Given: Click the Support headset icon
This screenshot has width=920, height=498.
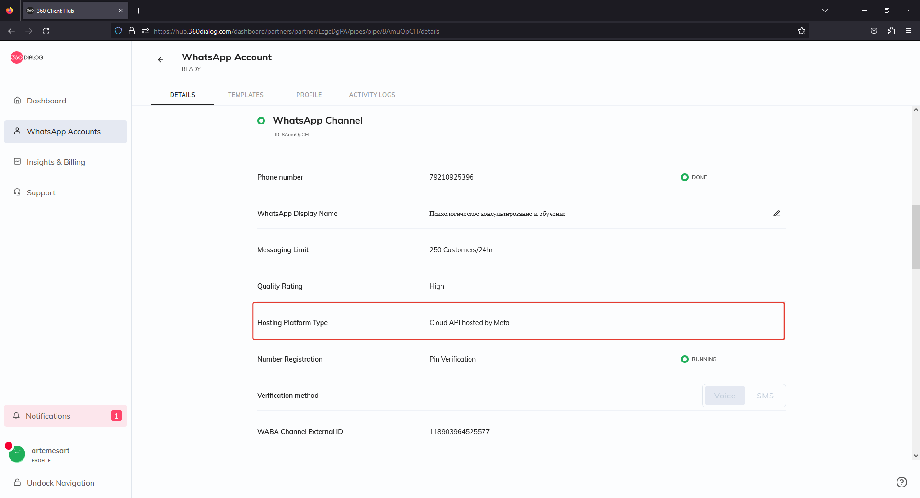Looking at the screenshot, I should click(17, 192).
